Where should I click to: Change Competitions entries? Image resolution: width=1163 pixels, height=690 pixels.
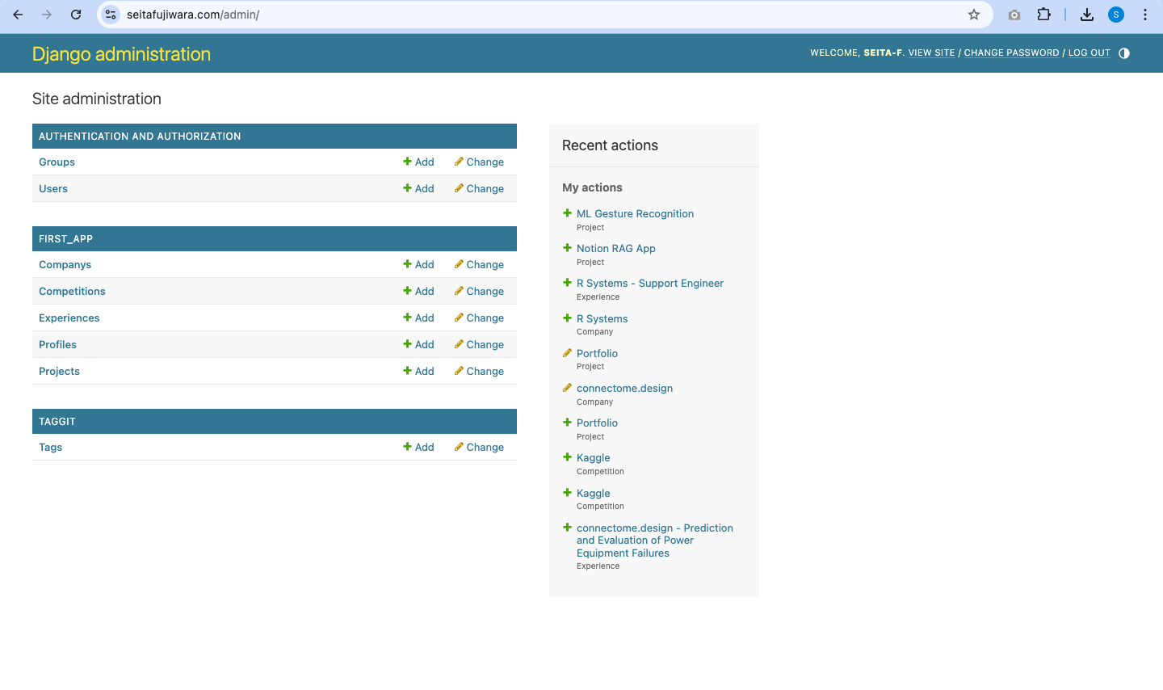(x=479, y=291)
